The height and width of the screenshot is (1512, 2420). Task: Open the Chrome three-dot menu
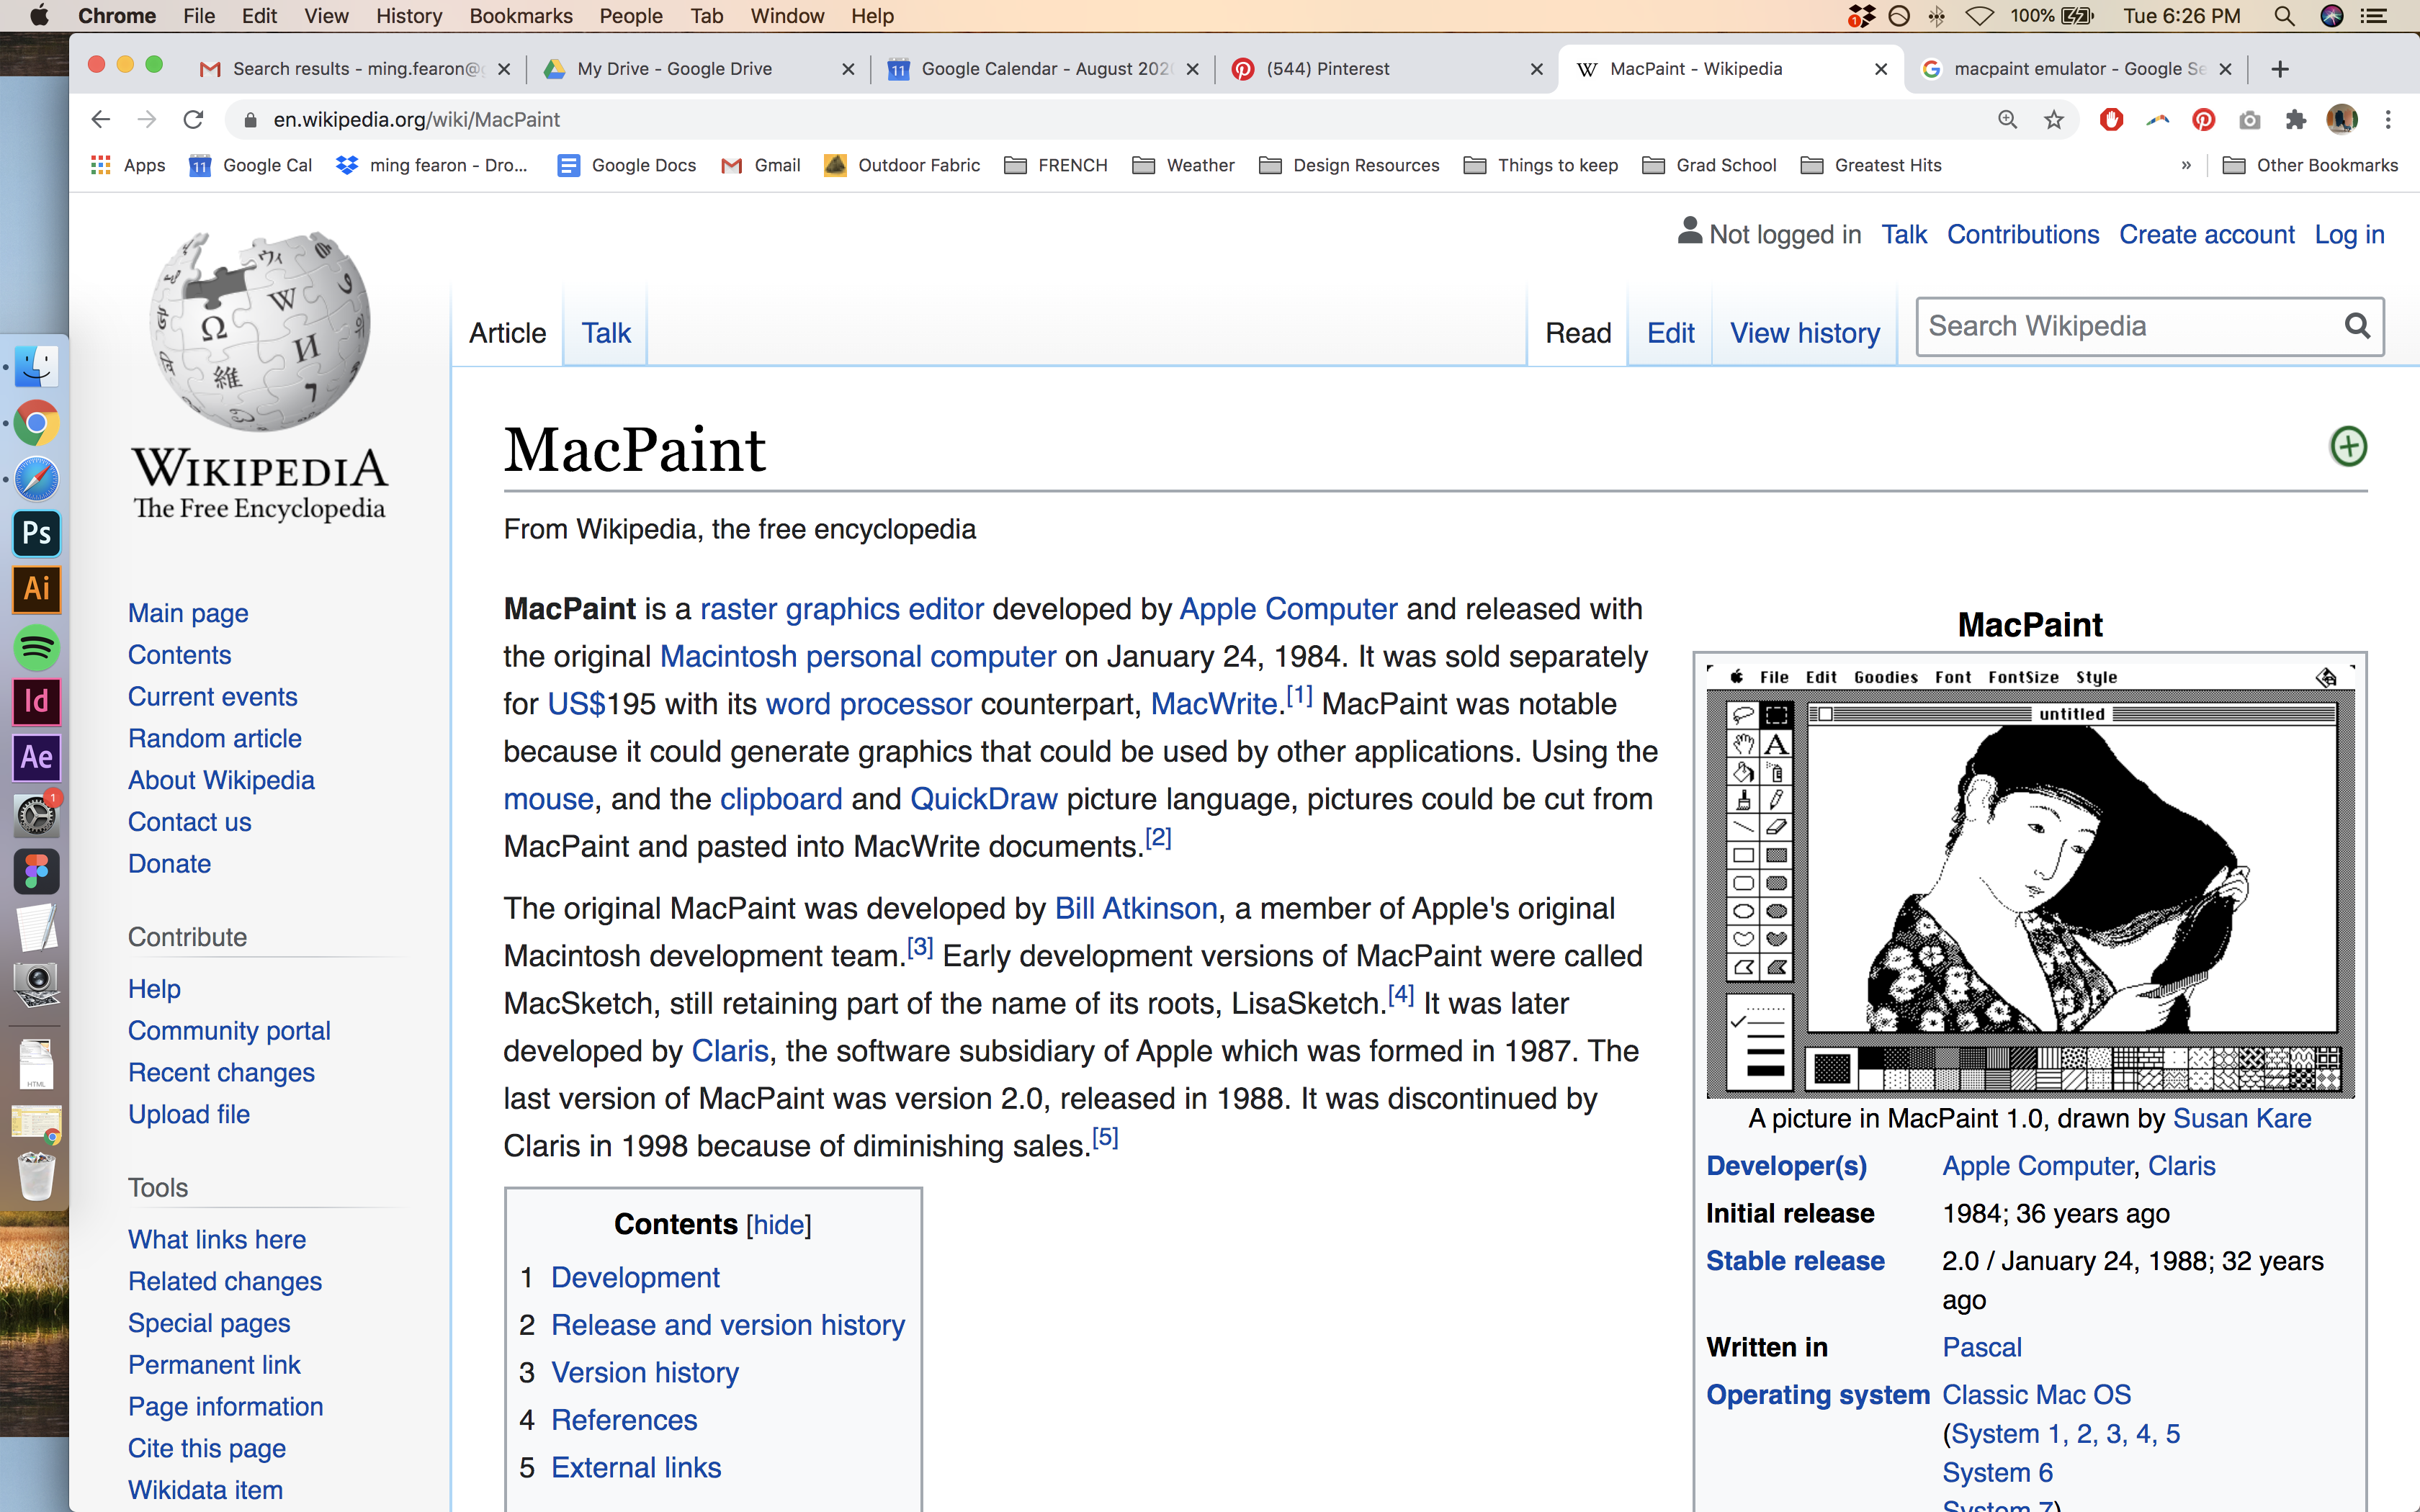[2388, 120]
